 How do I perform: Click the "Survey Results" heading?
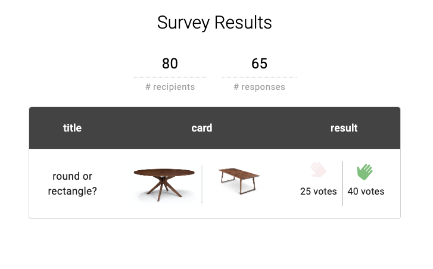point(214,23)
